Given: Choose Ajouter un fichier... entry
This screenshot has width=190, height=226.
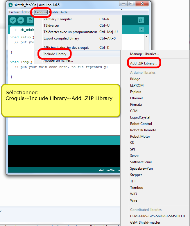Looking at the screenshot, I should [x=78, y=60].
